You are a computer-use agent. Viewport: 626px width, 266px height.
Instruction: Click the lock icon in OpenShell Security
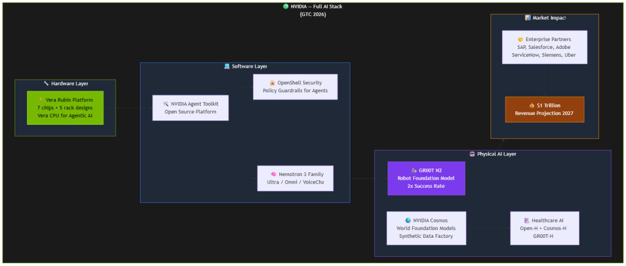pyautogui.click(x=272, y=83)
